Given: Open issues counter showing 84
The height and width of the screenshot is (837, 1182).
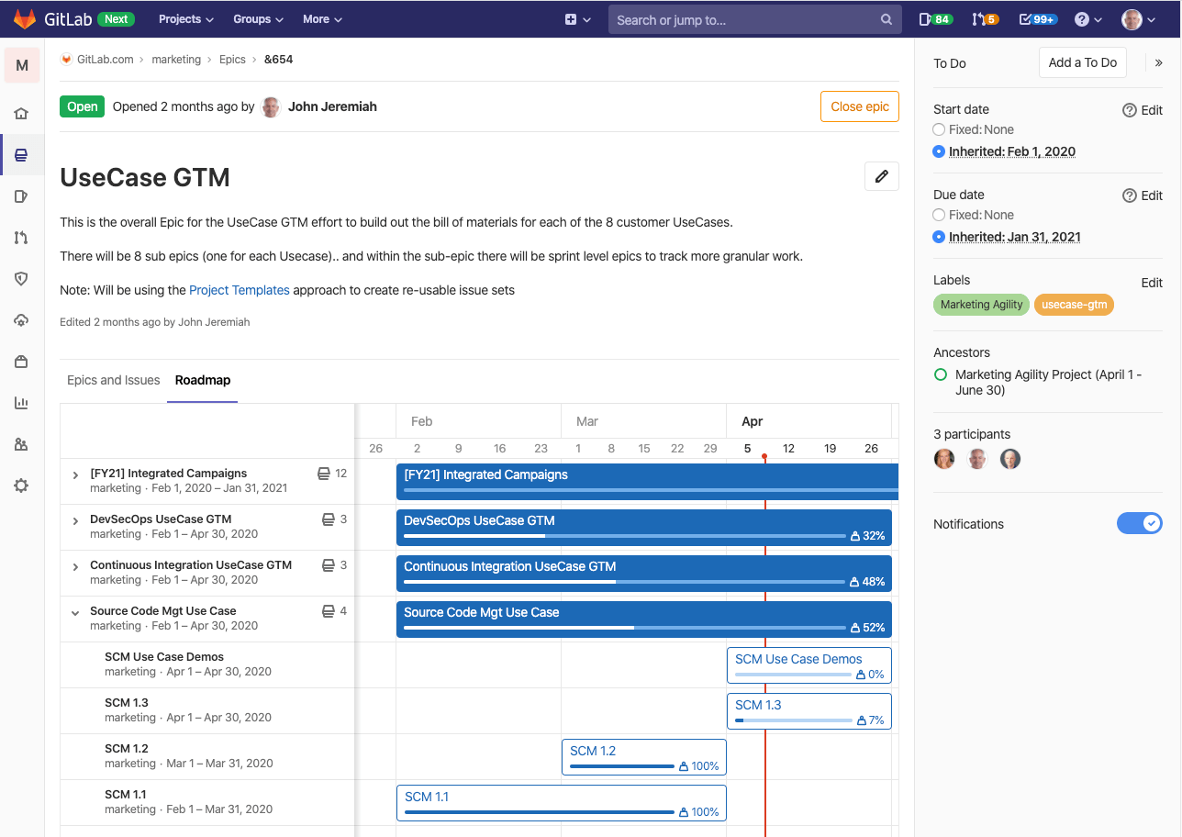Looking at the screenshot, I should 935,19.
